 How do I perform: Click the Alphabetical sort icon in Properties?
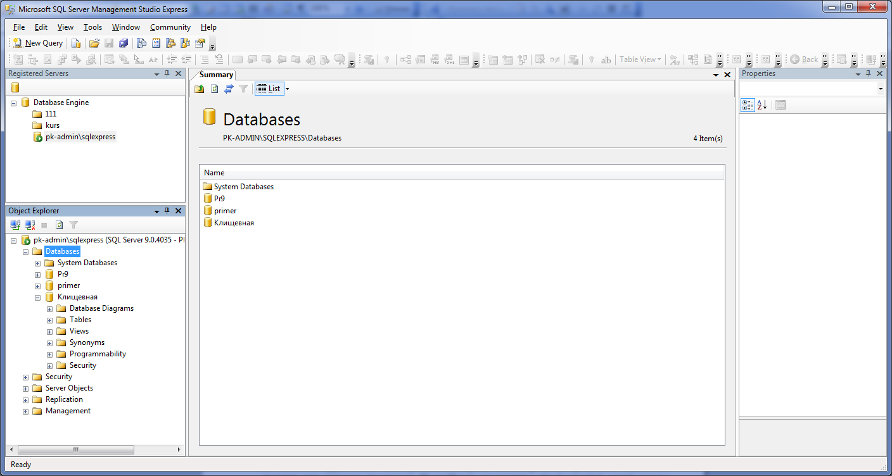[762, 104]
